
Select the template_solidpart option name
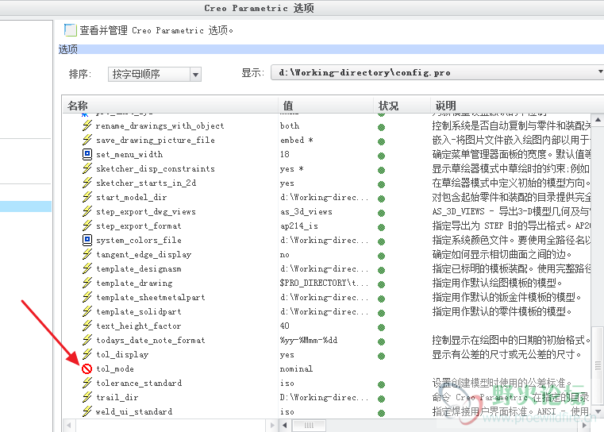pyautogui.click(x=138, y=311)
